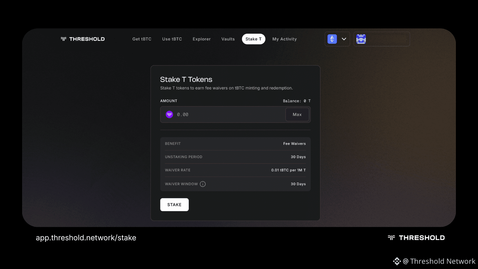Click the Max amount button

pyautogui.click(x=297, y=114)
